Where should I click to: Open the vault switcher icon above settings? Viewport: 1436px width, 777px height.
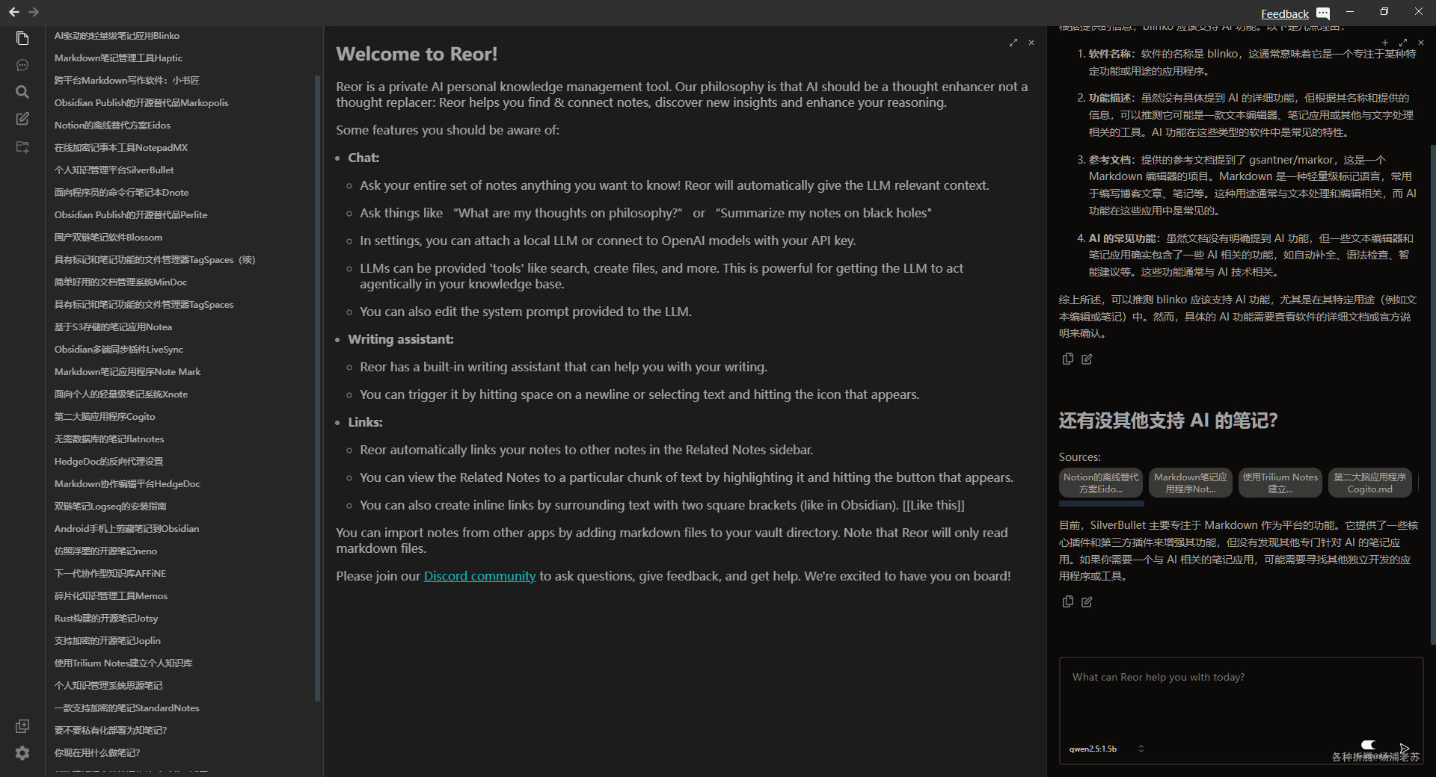tap(22, 726)
